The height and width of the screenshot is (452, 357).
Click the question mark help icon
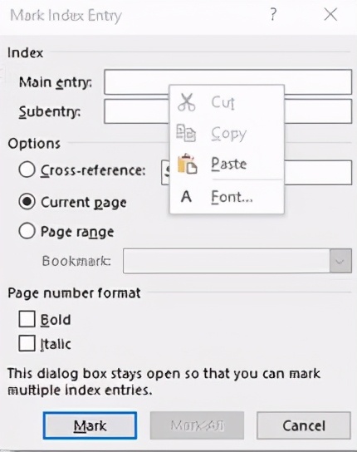273,14
